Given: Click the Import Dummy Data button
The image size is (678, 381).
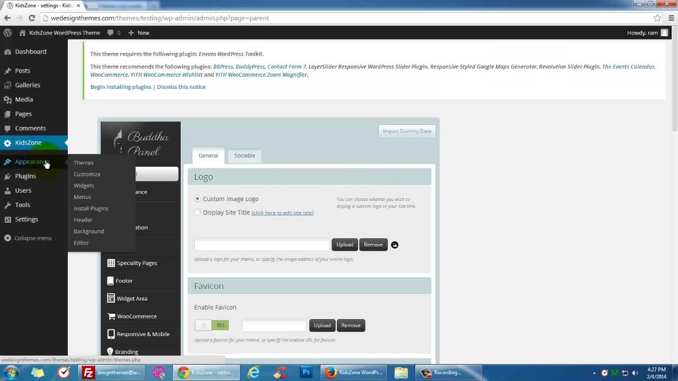Looking at the screenshot, I should [x=407, y=131].
